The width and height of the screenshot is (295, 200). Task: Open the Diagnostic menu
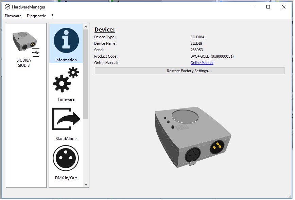pos(36,16)
